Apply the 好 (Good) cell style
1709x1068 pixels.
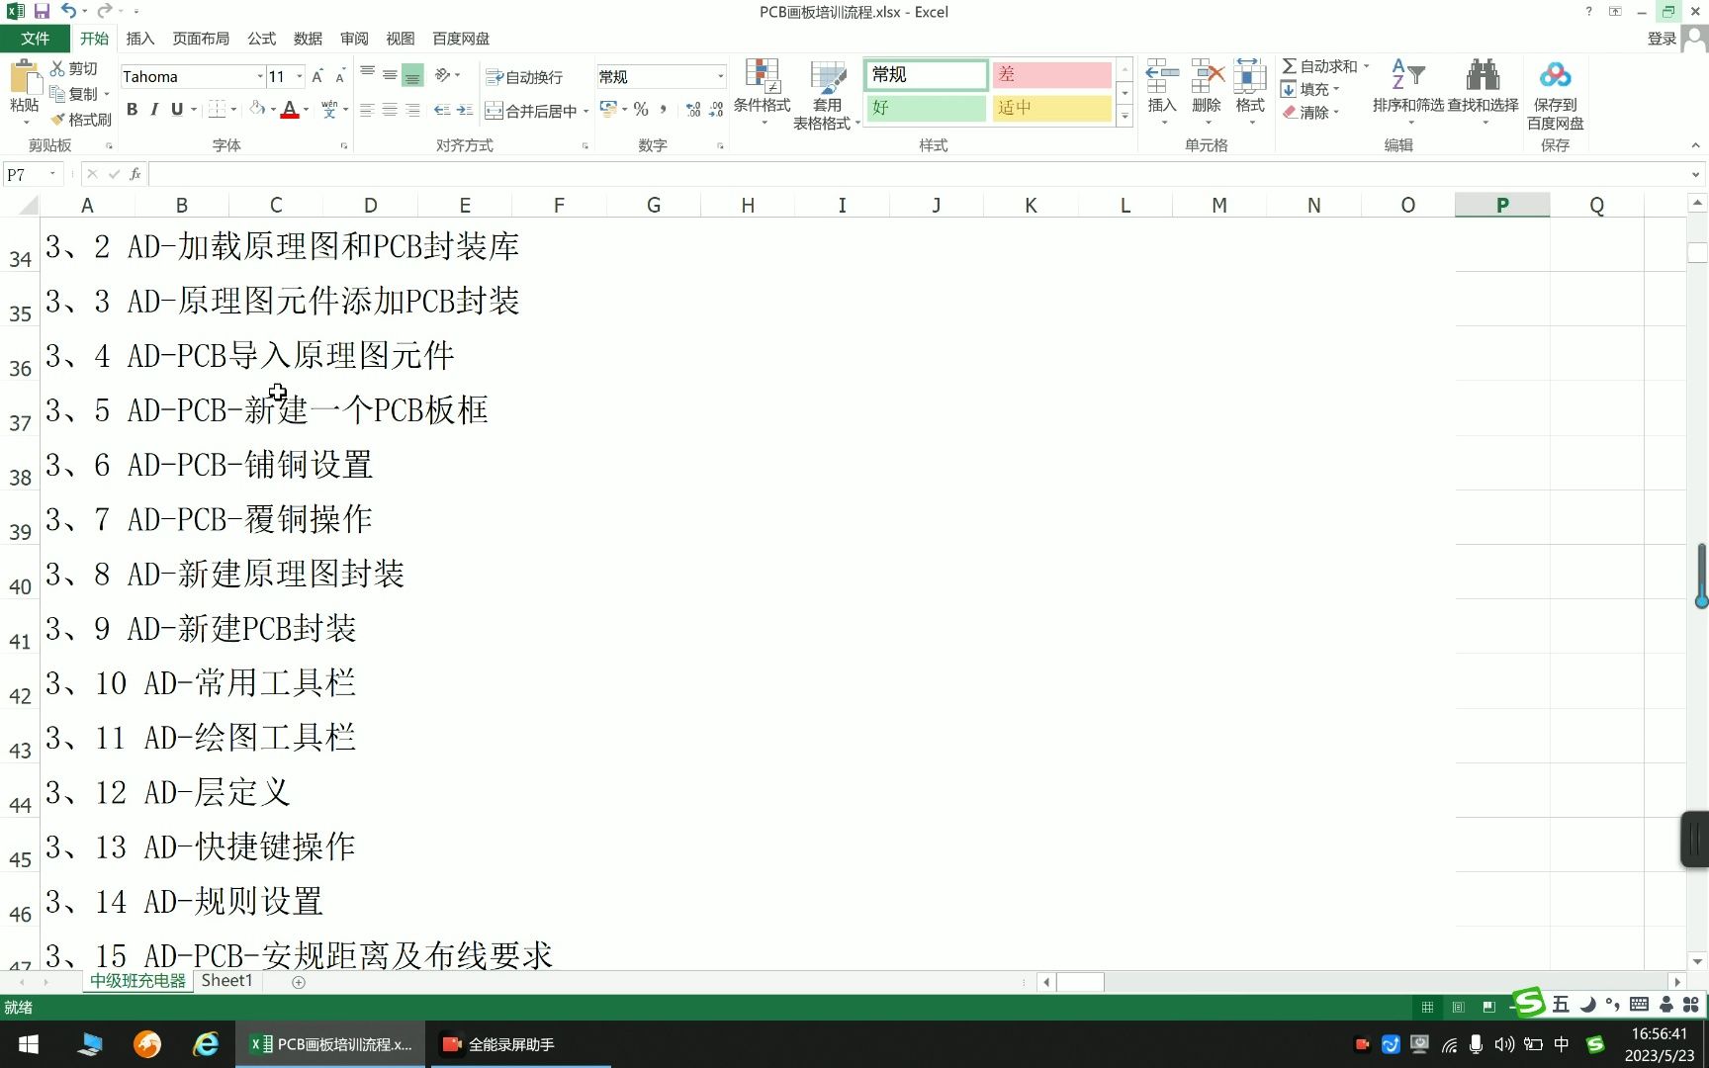coord(927,108)
